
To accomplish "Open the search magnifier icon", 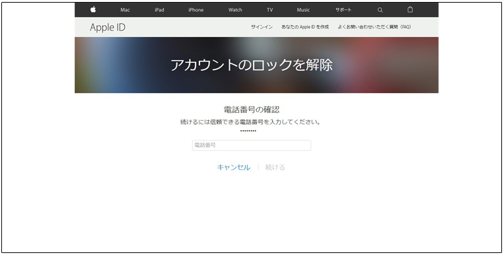I will 380,10.
